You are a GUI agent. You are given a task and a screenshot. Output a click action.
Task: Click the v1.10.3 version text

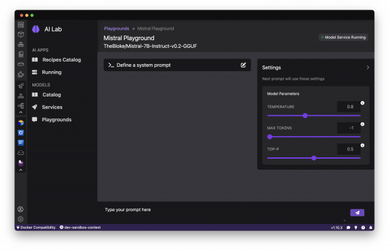point(336,227)
